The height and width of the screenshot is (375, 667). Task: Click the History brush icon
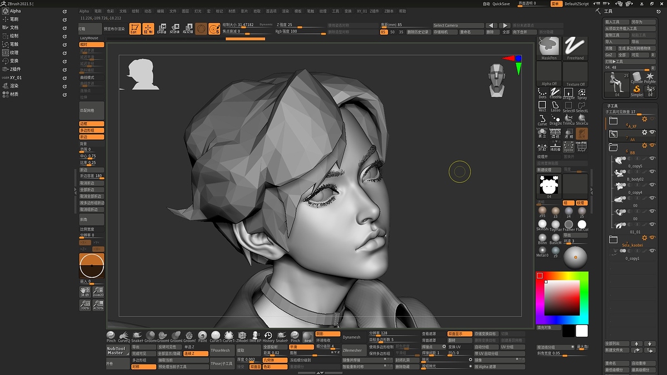268,336
